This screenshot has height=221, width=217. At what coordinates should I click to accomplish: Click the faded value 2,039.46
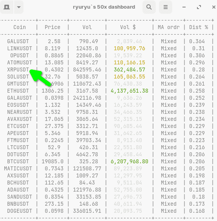tap(129, 42)
